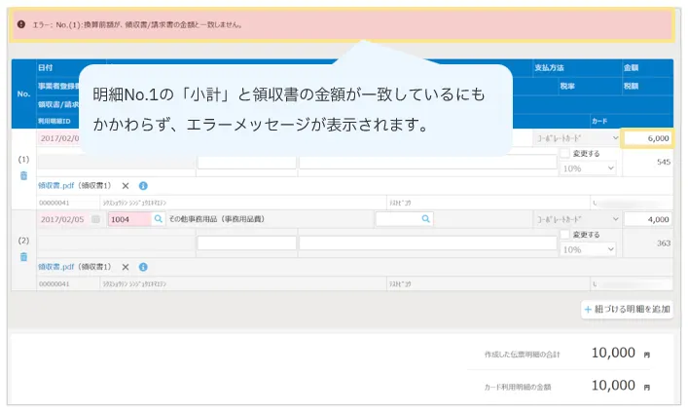
Task: Toggle the checkbox beside date 2017/02/05
Action: click(x=95, y=220)
